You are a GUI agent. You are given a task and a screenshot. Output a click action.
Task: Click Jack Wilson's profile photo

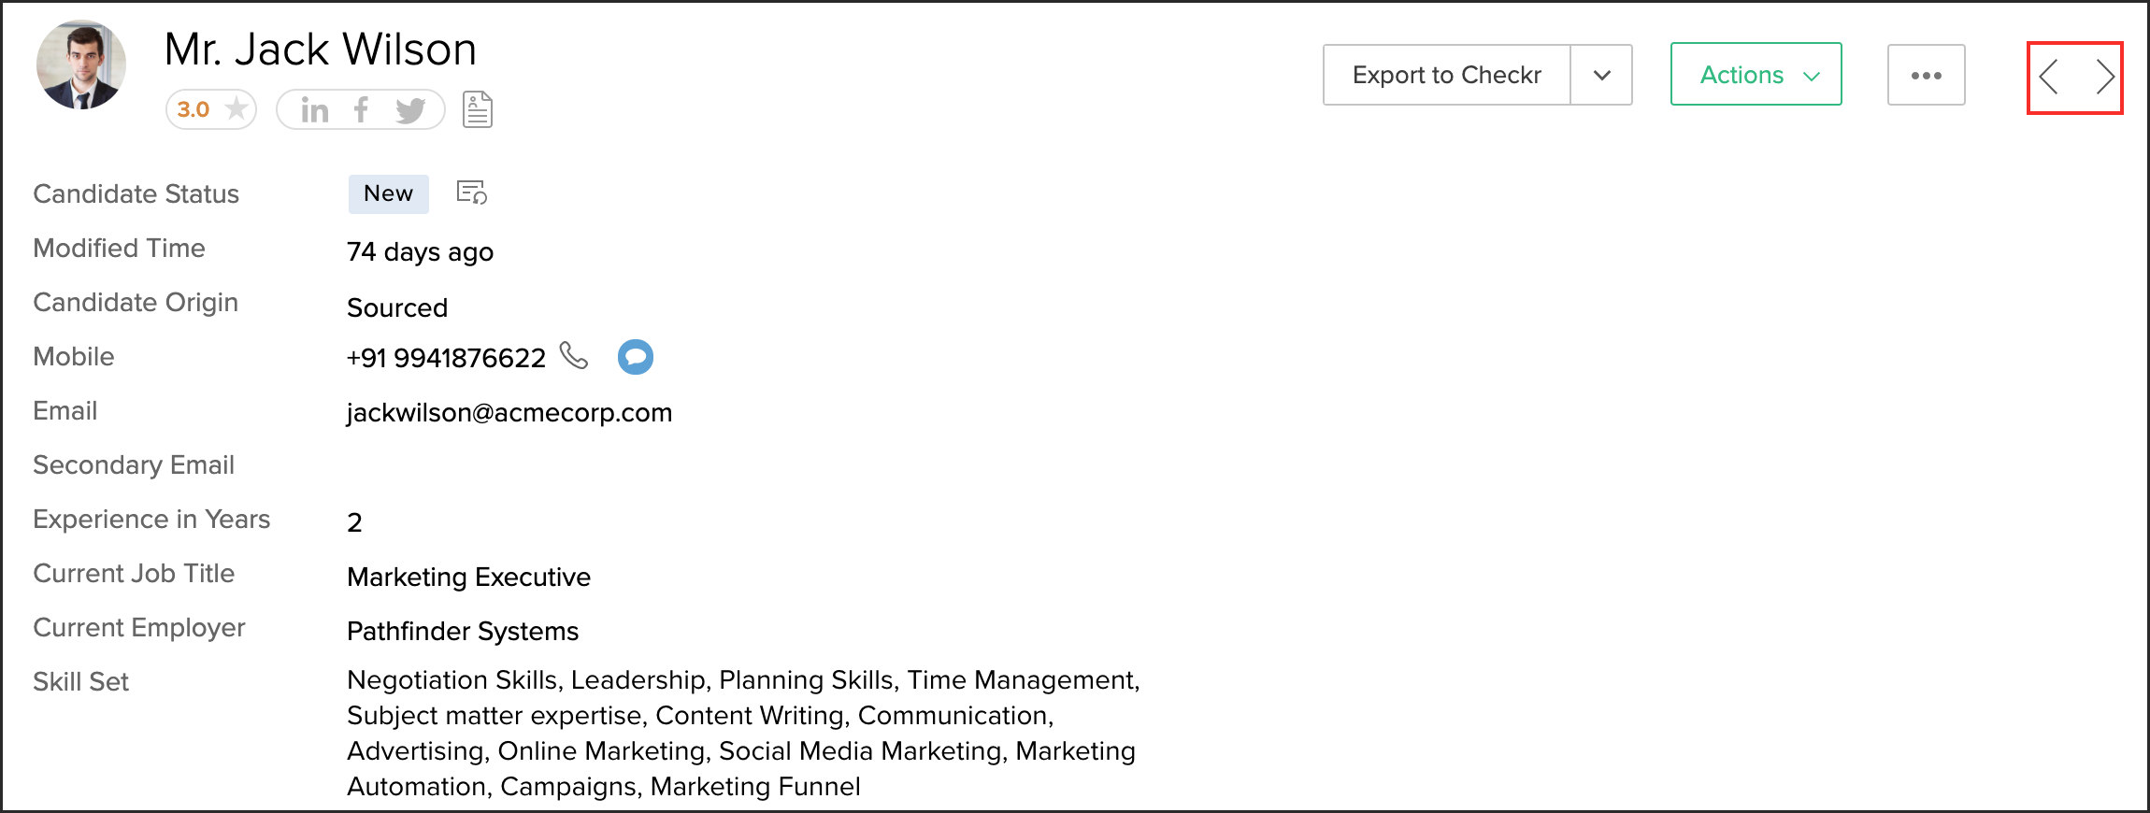pyautogui.click(x=80, y=65)
